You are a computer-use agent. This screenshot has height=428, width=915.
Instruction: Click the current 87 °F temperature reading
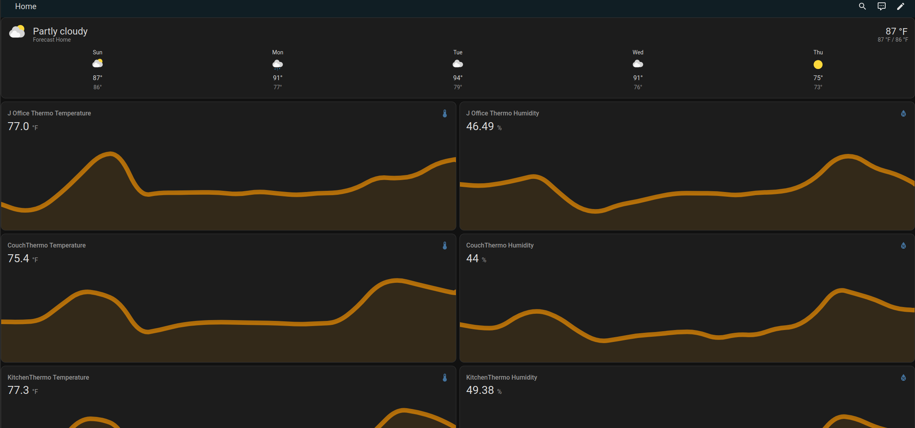pyautogui.click(x=896, y=31)
